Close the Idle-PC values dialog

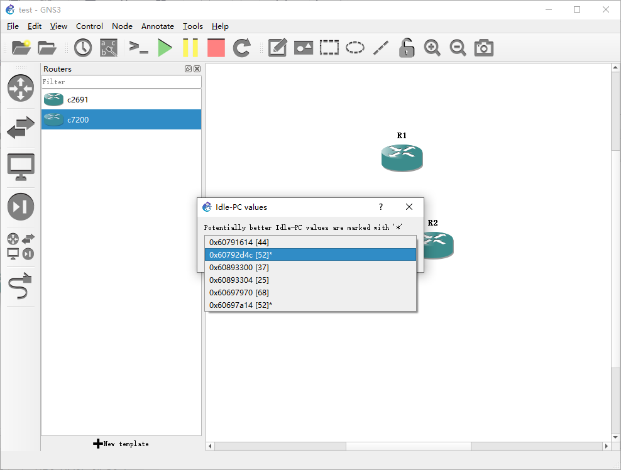tap(409, 207)
